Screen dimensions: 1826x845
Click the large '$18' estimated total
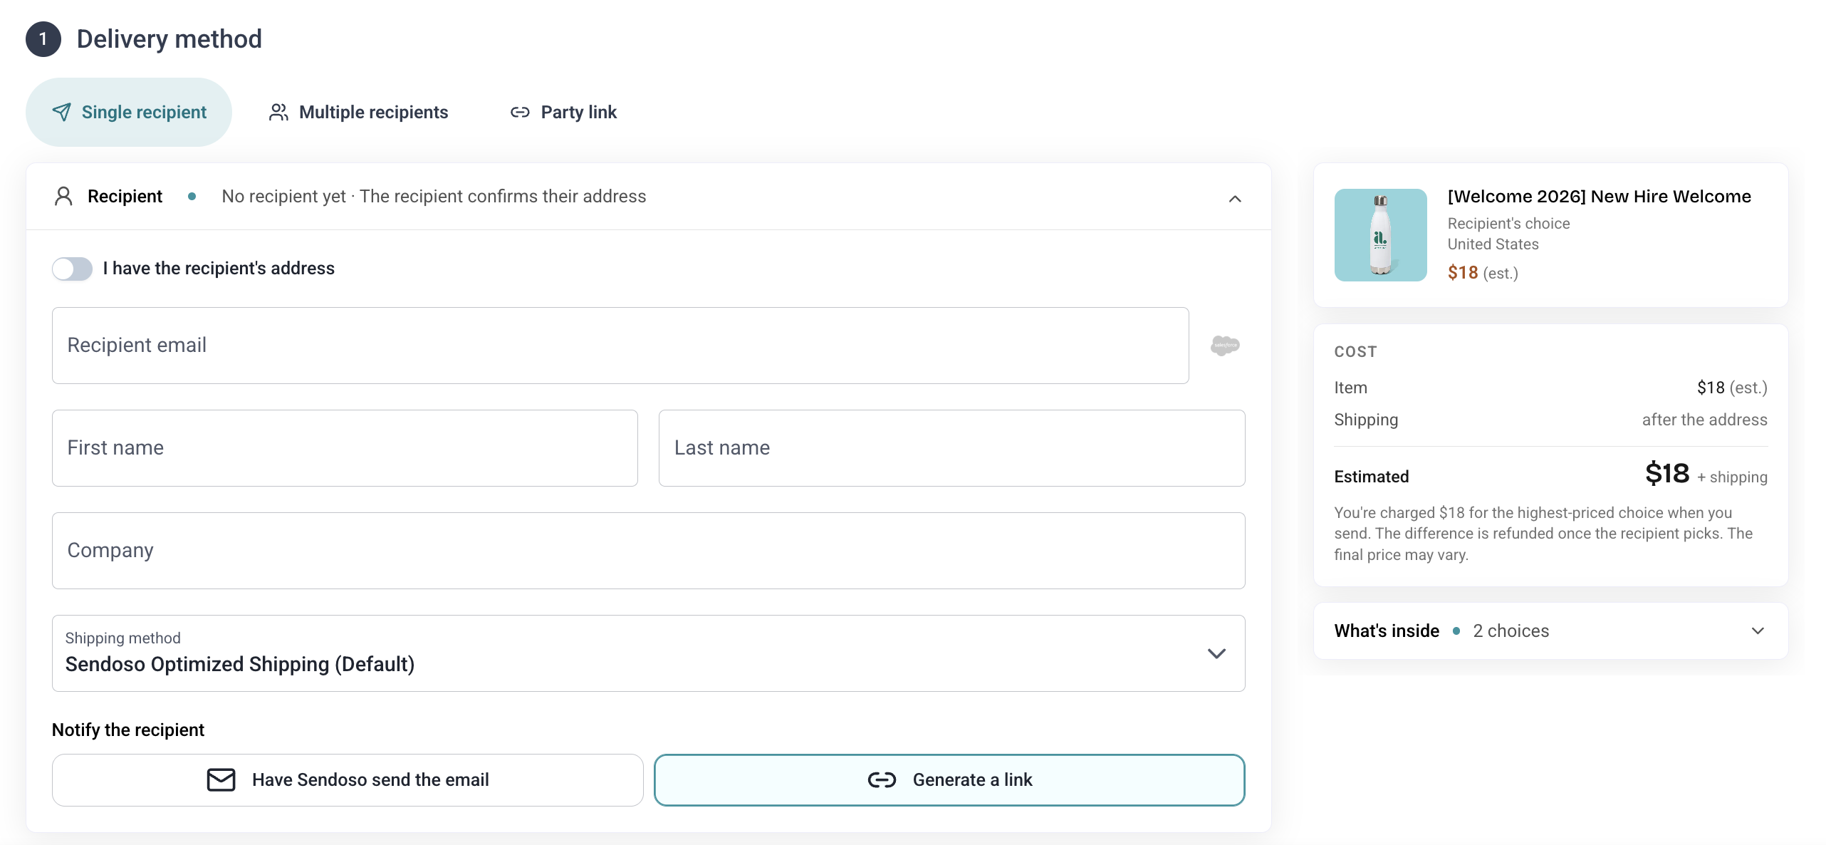click(x=1666, y=473)
